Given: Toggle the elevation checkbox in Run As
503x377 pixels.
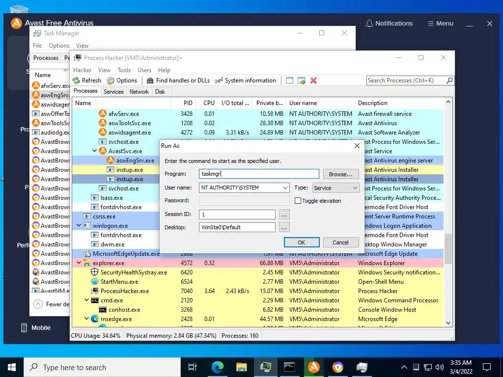Looking at the screenshot, I should [x=298, y=201].
